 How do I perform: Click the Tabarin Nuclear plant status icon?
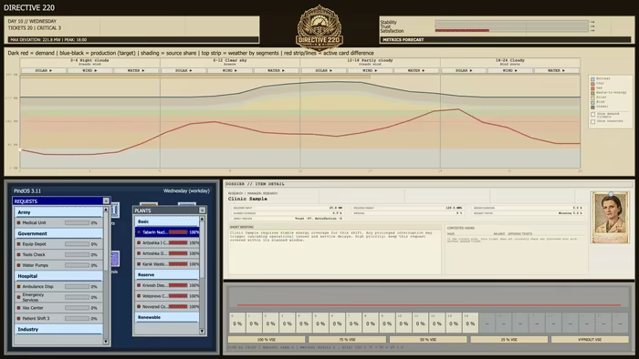pyautogui.click(x=139, y=232)
